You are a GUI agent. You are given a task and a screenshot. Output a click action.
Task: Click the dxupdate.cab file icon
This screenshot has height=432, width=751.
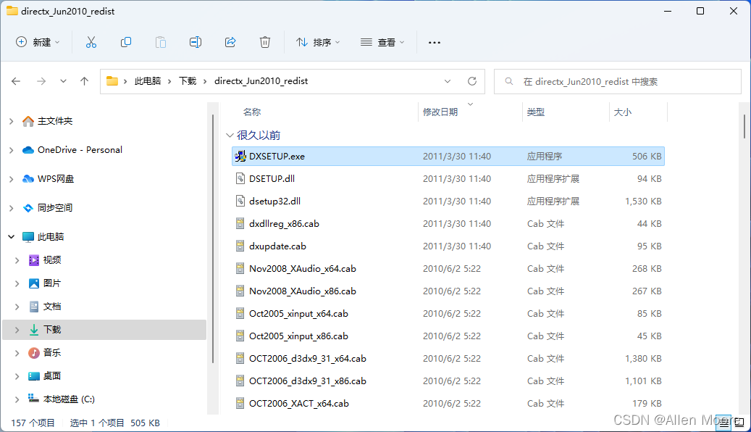(x=240, y=246)
